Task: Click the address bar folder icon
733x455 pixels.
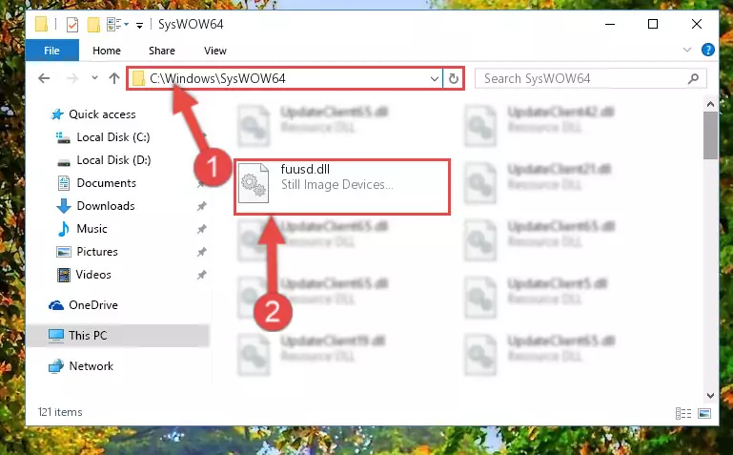Action: (138, 78)
